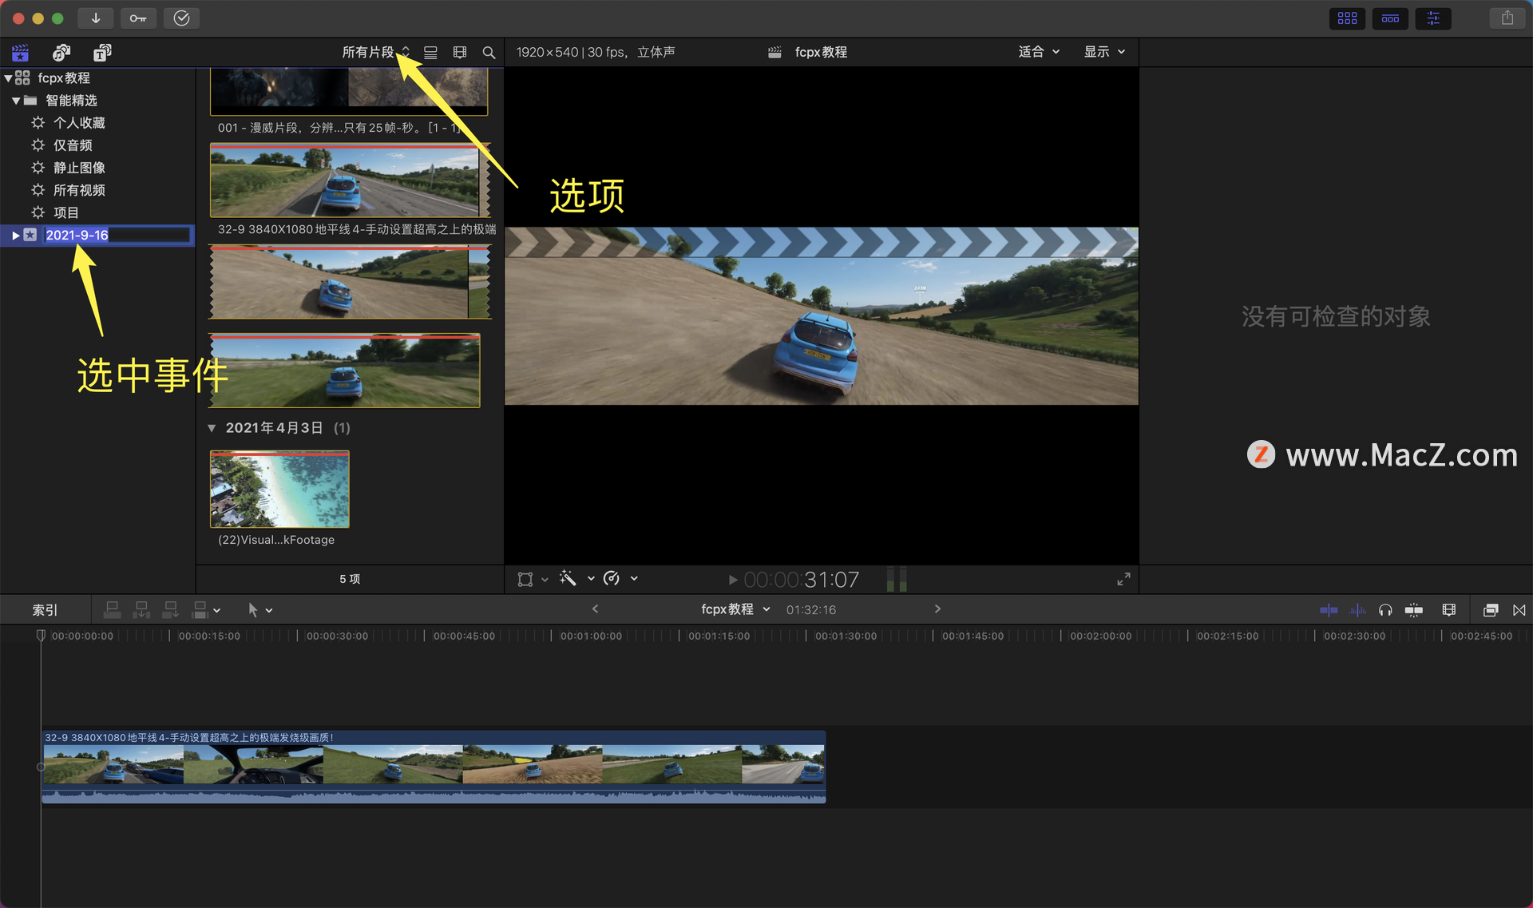Screen dimensions: 1533x908
Task: Toggle the timeline panel layout button
Action: [1390, 18]
